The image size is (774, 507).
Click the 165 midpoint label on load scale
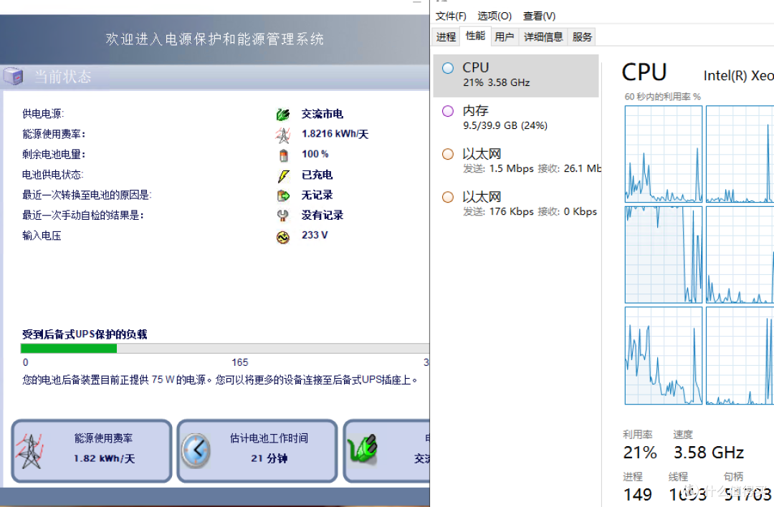tap(240, 362)
